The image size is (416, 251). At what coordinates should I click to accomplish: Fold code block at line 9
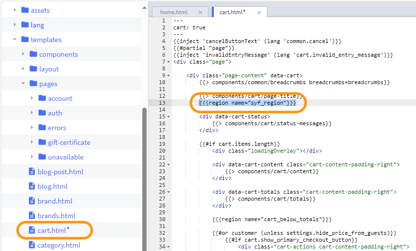tap(168, 75)
